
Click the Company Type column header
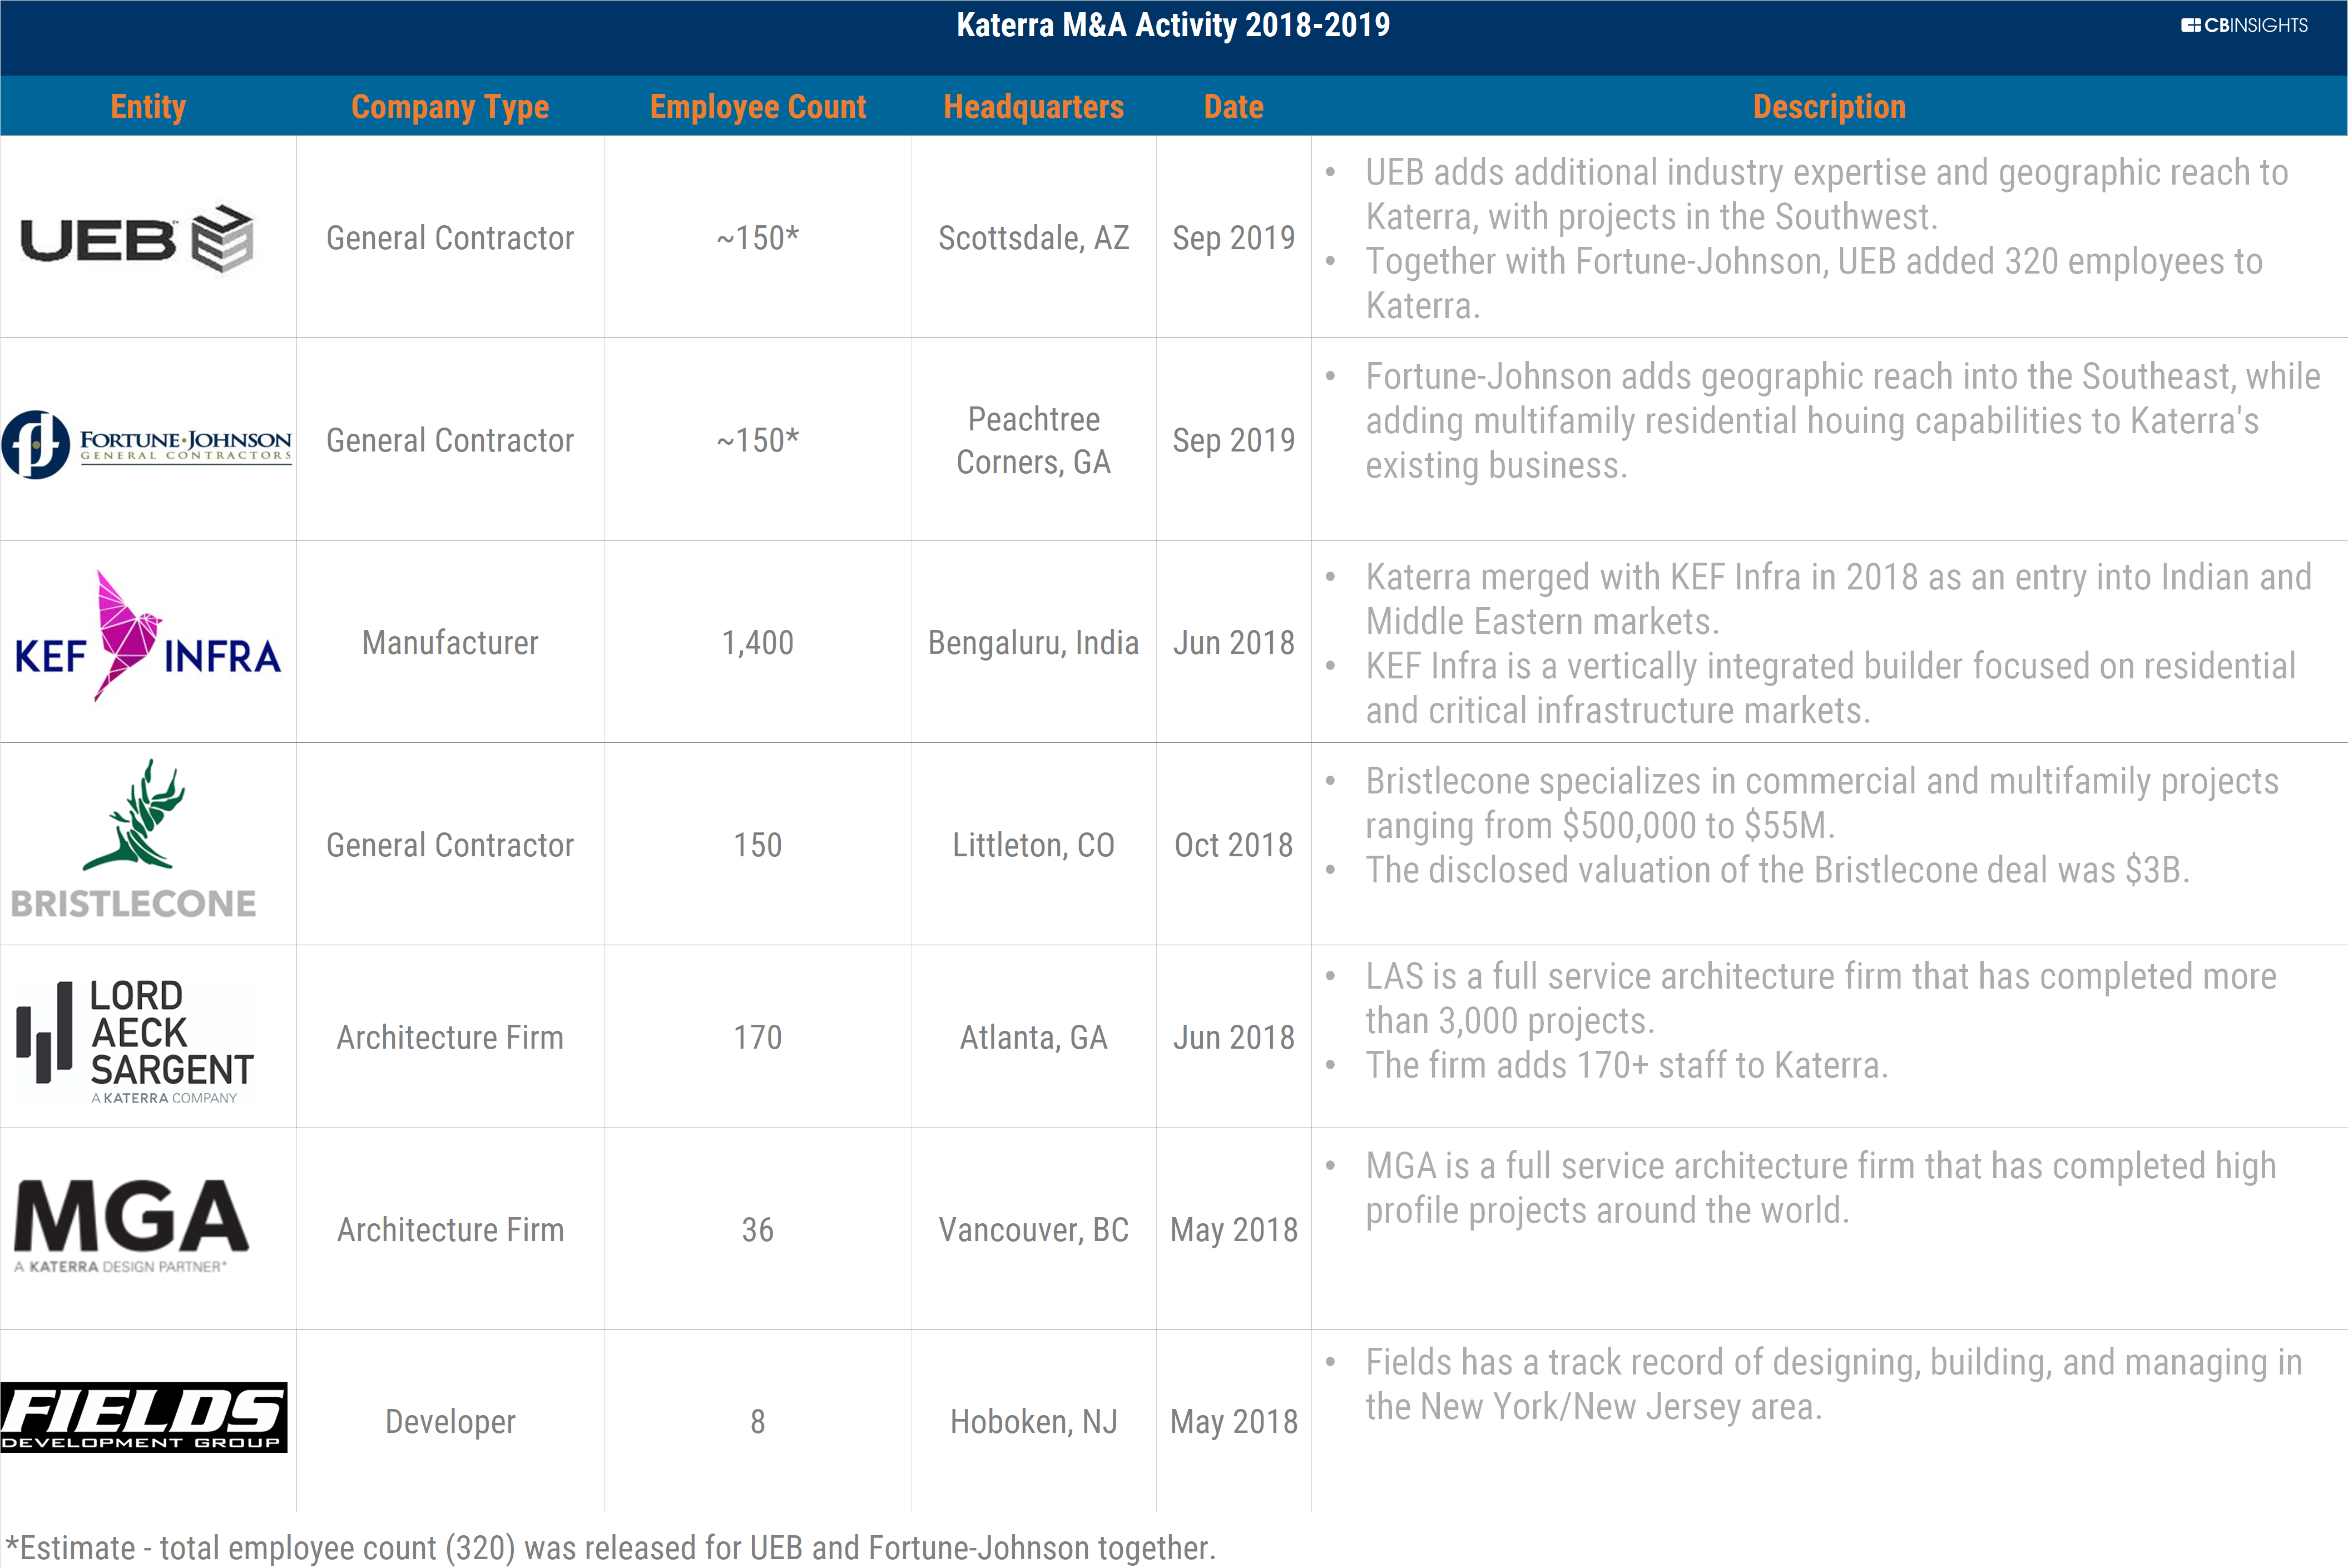click(x=450, y=106)
